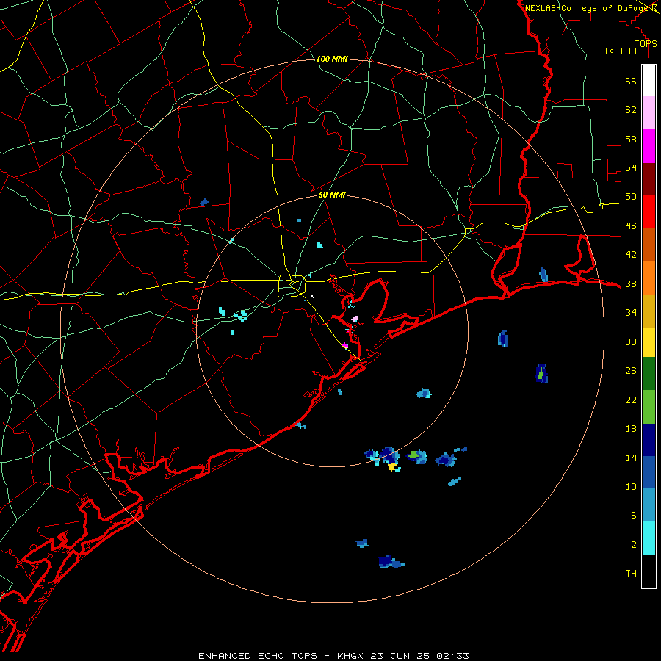Click the 'TOPS' legend title

(646, 44)
